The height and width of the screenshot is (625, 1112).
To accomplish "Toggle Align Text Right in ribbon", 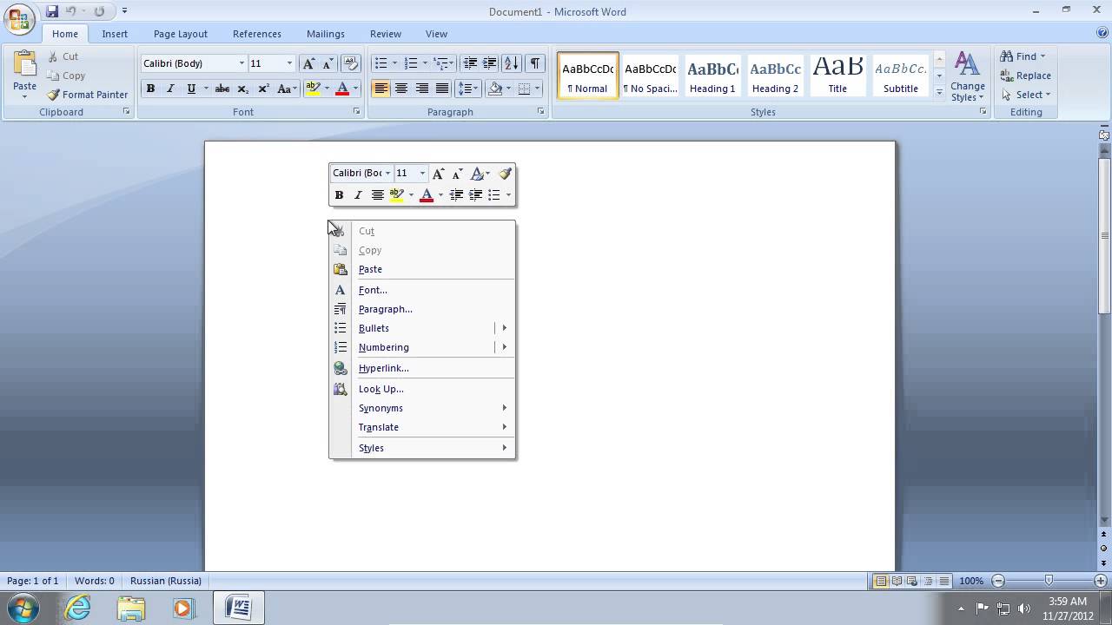I will click(422, 89).
